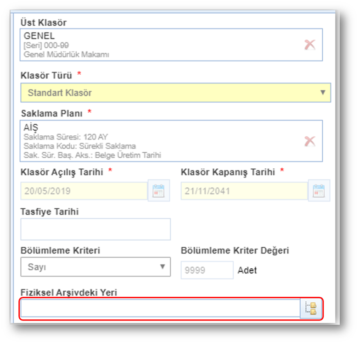Open the Fiziksel Arşivdeki Yeri tree browser icon

(311, 309)
